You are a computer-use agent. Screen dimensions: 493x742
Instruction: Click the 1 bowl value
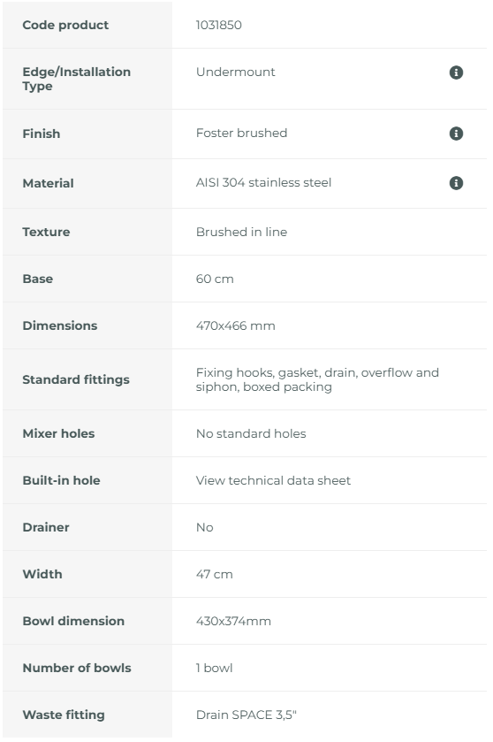[x=214, y=668]
